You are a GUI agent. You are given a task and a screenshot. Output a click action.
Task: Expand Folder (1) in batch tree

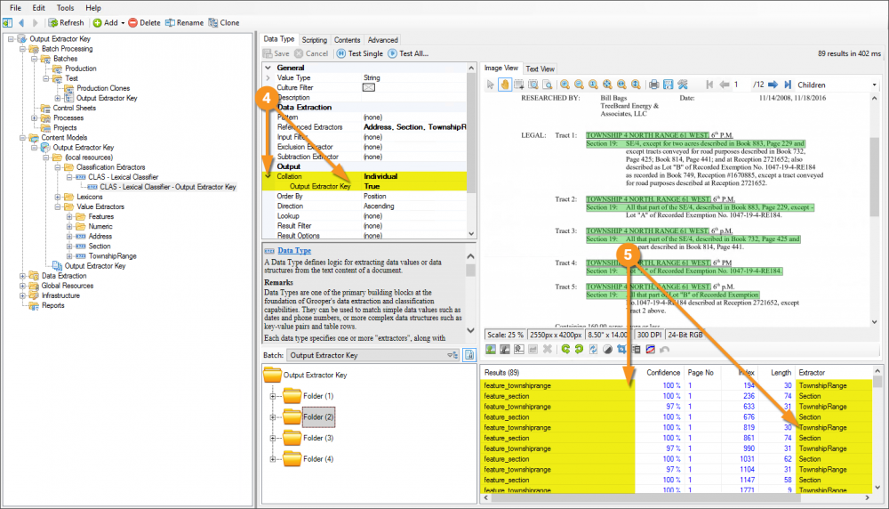tap(274, 395)
